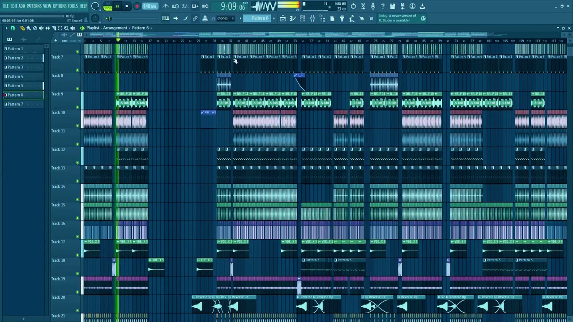Open the mixer icon
Viewport: 573px width, 322px height.
(x=312, y=18)
